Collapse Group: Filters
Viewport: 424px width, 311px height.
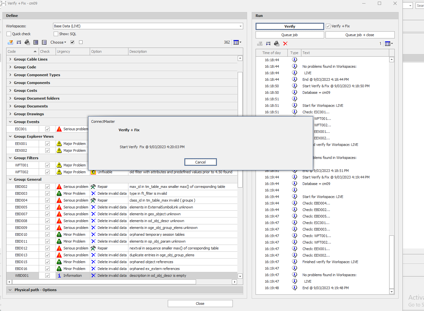(x=10, y=158)
